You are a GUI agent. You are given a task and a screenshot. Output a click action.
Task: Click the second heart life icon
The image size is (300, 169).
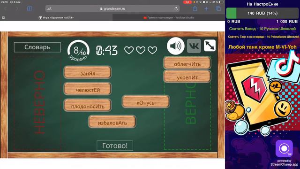[x=141, y=50]
